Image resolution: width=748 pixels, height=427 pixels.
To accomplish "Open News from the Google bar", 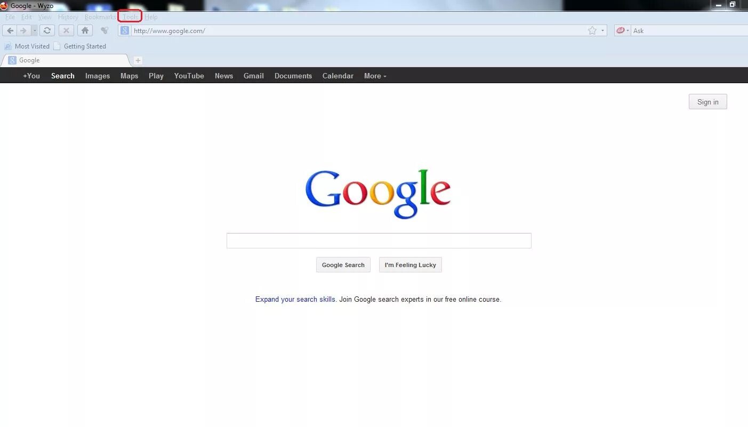I will (x=224, y=76).
